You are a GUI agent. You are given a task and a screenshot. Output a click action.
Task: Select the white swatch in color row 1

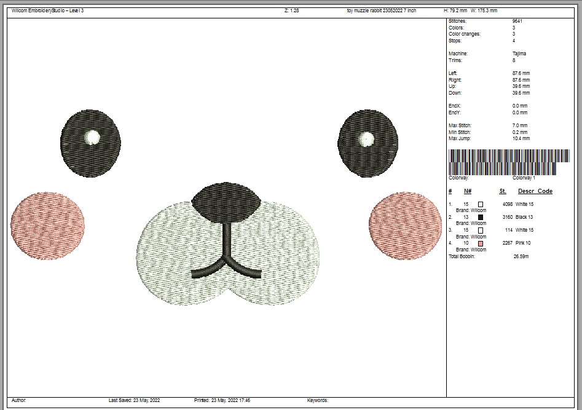click(x=481, y=204)
